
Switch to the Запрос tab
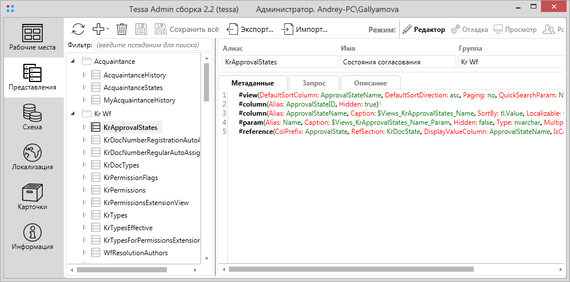point(314,83)
